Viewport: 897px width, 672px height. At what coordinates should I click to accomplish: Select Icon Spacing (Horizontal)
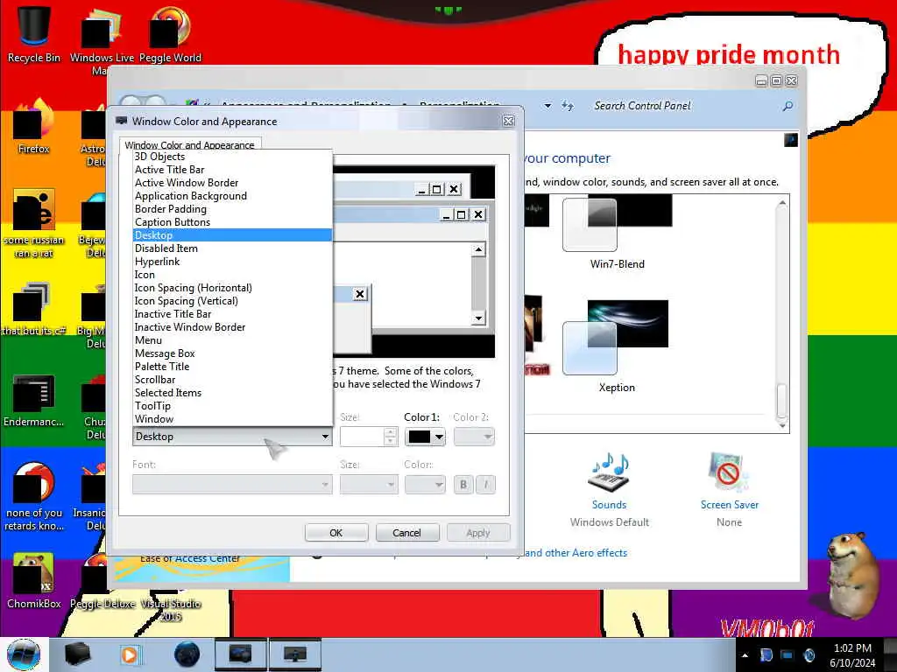pyautogui.click(x=232, y=288)
